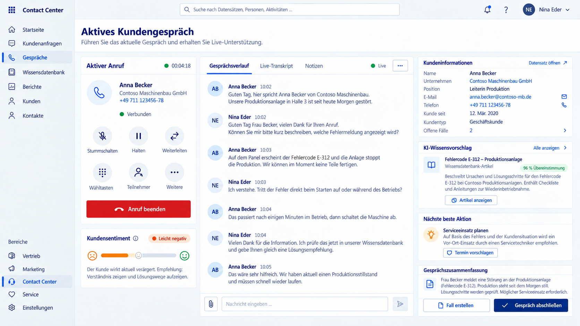Open the three-dot menu beside Live
This screenshot has width=580, height=326.
(400, 66)
